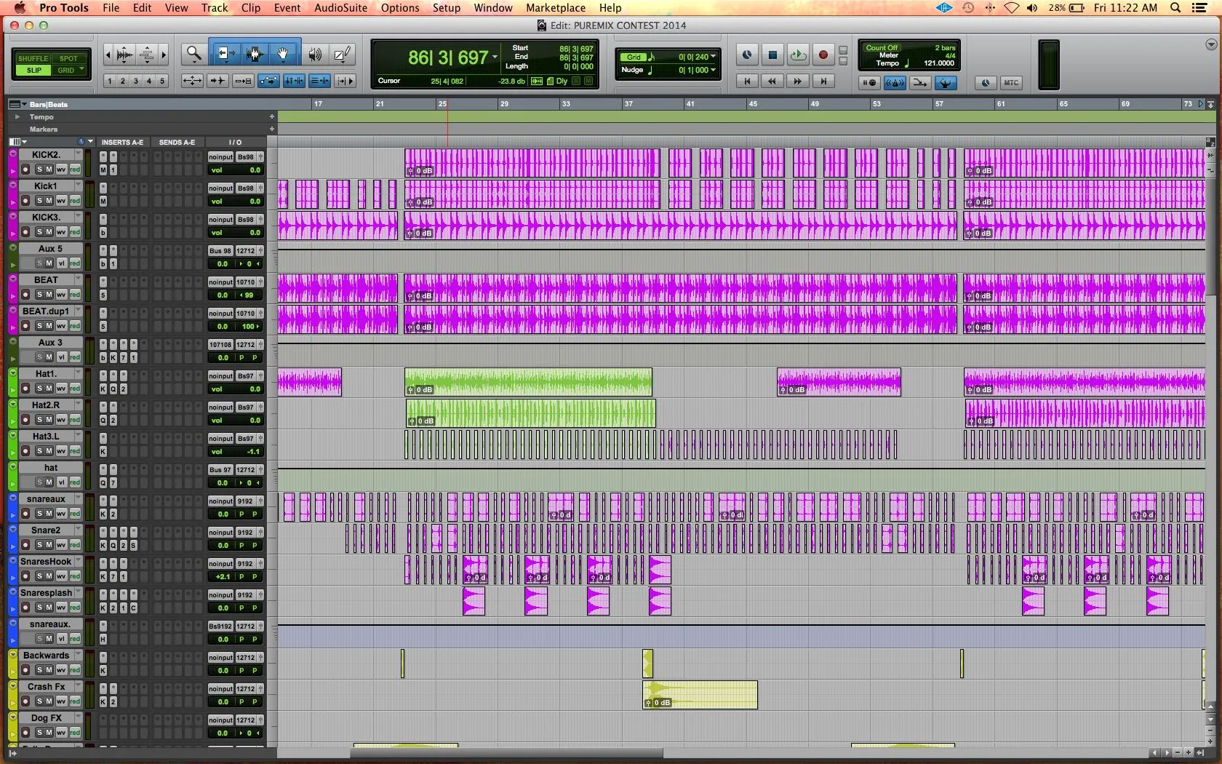Click the horizontal zoom-in right arrow
1222x764 pixels.
coord(164,54)
